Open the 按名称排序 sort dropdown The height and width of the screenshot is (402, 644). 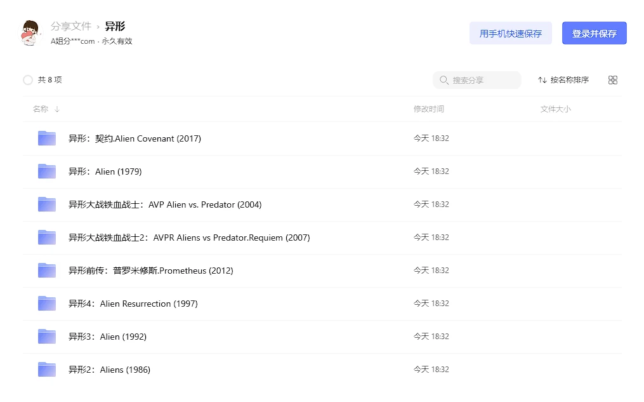pos(563,80)
